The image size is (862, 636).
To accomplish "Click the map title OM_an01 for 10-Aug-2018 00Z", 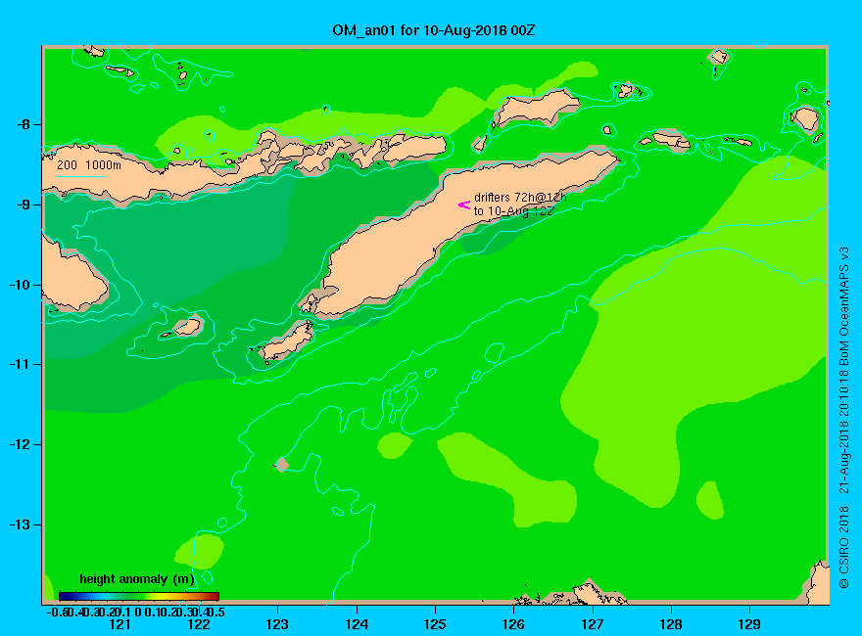I will click(433, 30).
